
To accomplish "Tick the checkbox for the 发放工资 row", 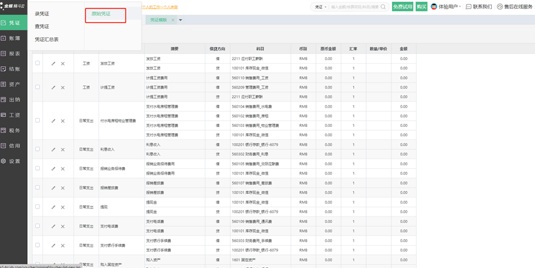I will (38, 63).
